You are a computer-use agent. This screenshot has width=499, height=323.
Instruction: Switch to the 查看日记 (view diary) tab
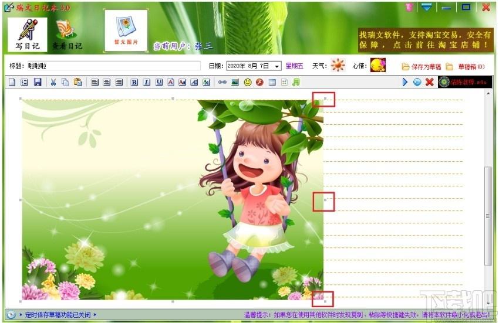click(67, 35)
